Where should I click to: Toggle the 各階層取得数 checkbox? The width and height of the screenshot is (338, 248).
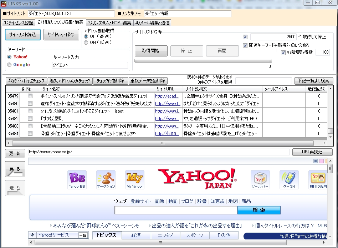point(283,53)
